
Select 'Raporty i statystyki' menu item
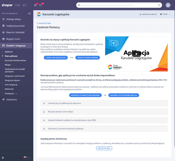coord(16,32)
